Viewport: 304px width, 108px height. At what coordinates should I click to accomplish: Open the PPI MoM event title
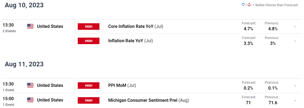pyautogui.click(x=122, y=85)
